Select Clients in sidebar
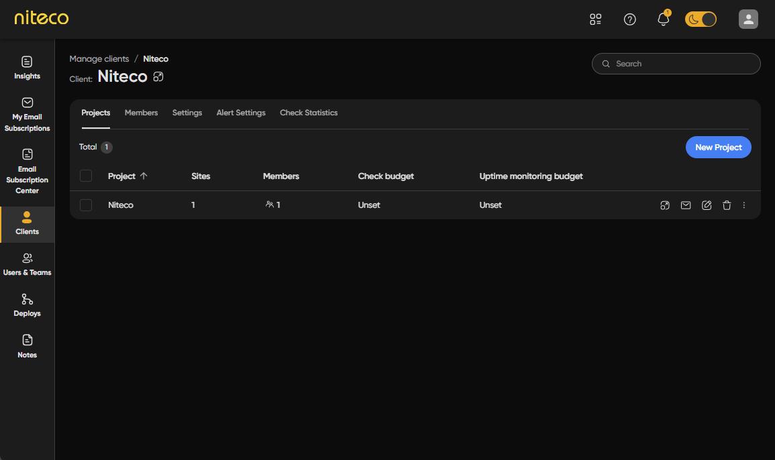 click(x=28, y=224)
